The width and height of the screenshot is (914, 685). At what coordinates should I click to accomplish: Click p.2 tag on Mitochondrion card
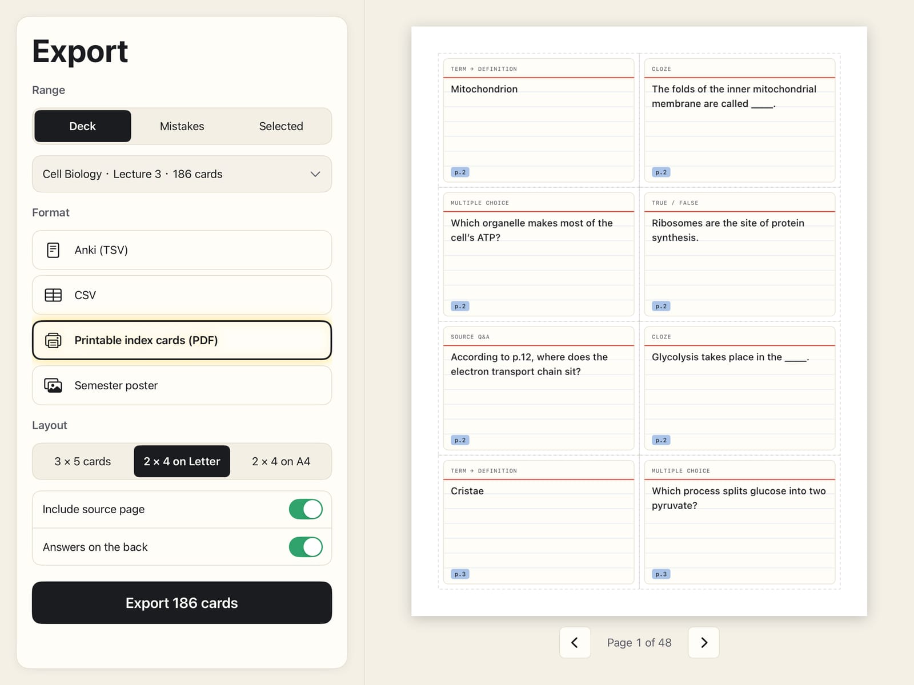tap(460, 172)
